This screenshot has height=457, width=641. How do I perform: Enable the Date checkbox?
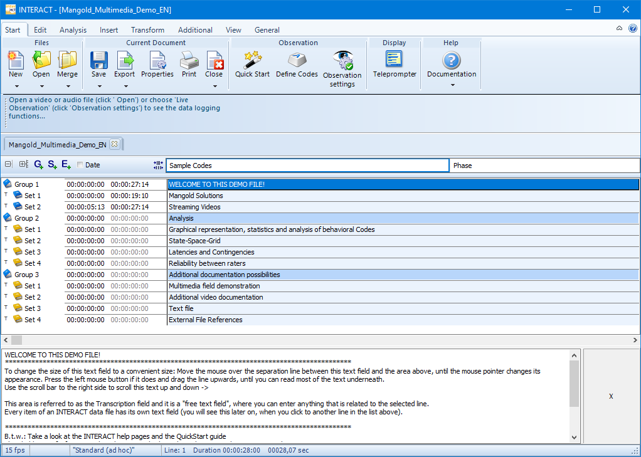point(80,164)
